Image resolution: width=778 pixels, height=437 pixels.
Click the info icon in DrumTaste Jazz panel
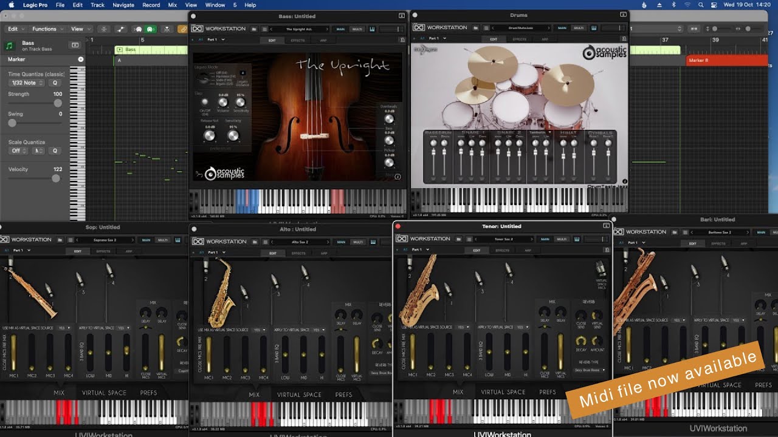click(x=624, y=181)
